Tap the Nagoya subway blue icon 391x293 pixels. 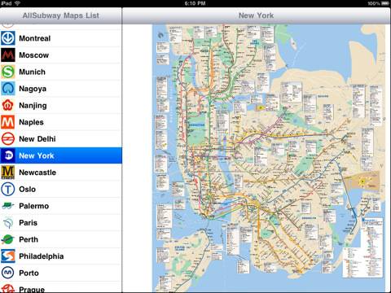coord(8,89)
